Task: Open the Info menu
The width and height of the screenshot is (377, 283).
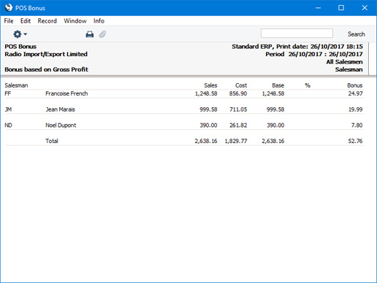Action: [99, 21]
